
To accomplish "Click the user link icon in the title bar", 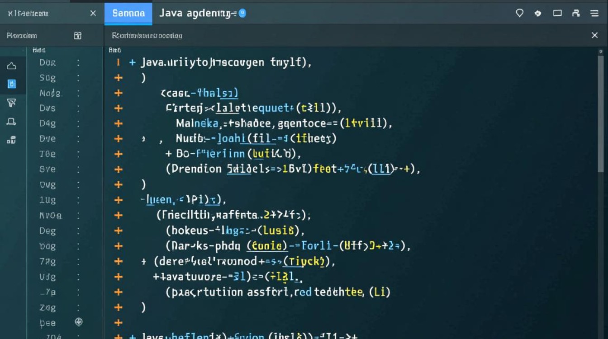I will 576,13.
